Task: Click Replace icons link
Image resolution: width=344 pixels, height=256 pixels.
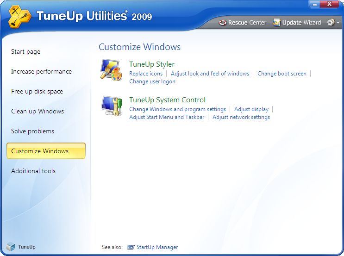Action: coord(146,74)
